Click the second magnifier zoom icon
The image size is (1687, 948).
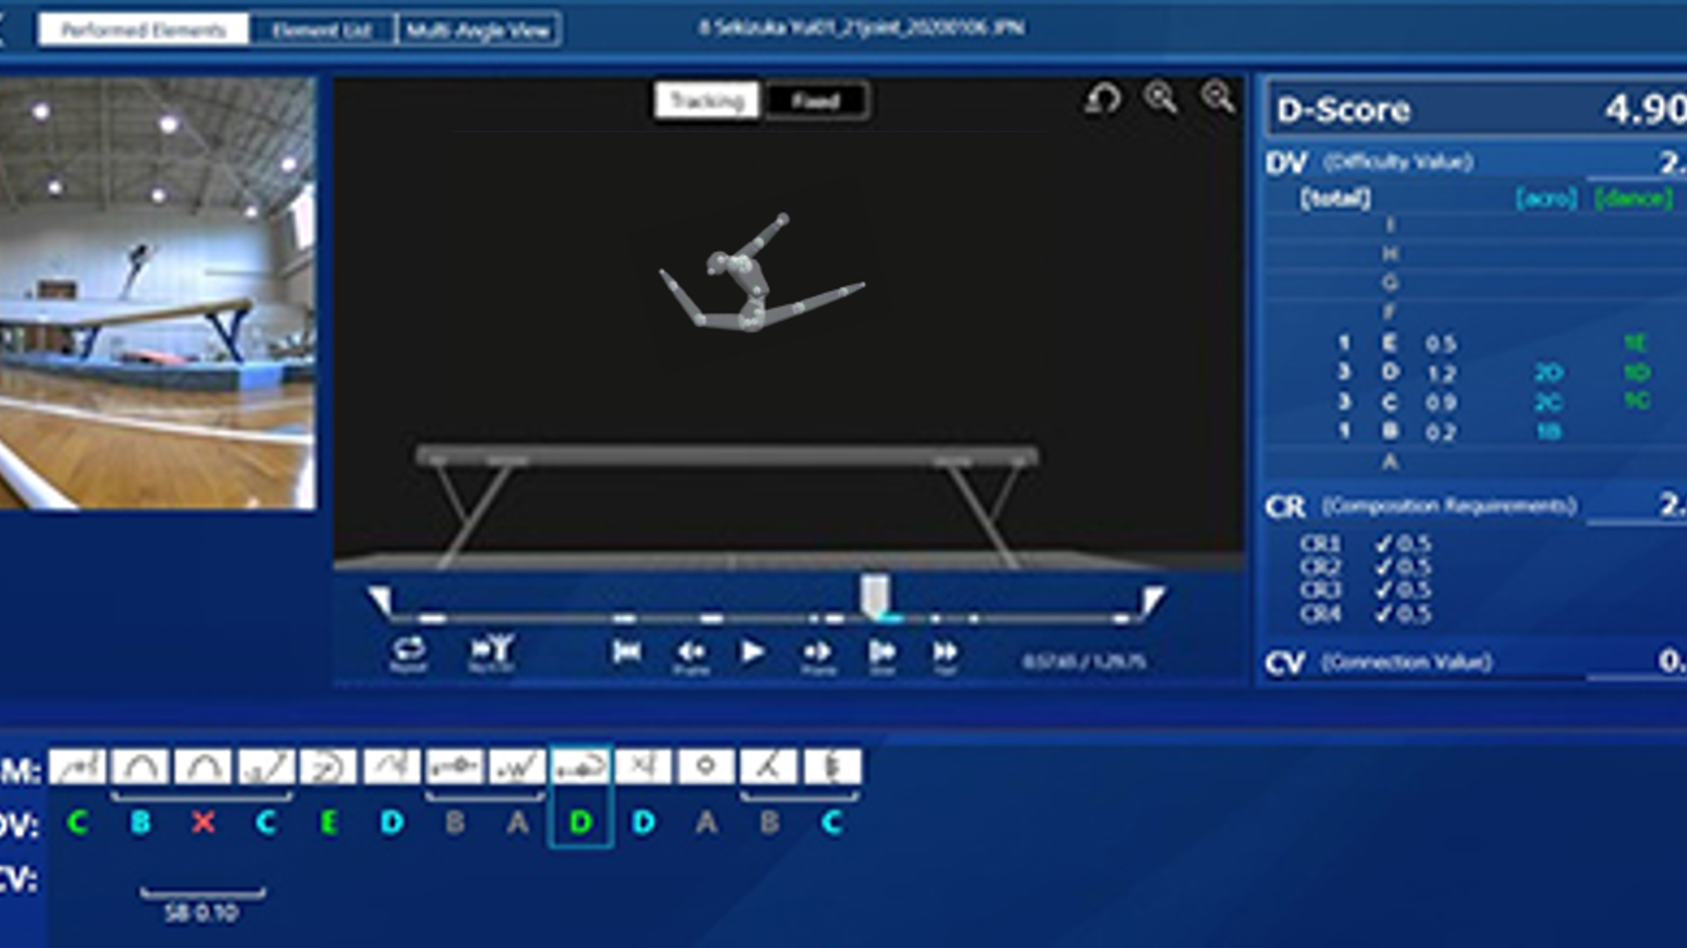pyautogui.click(x=1218, y=97)
